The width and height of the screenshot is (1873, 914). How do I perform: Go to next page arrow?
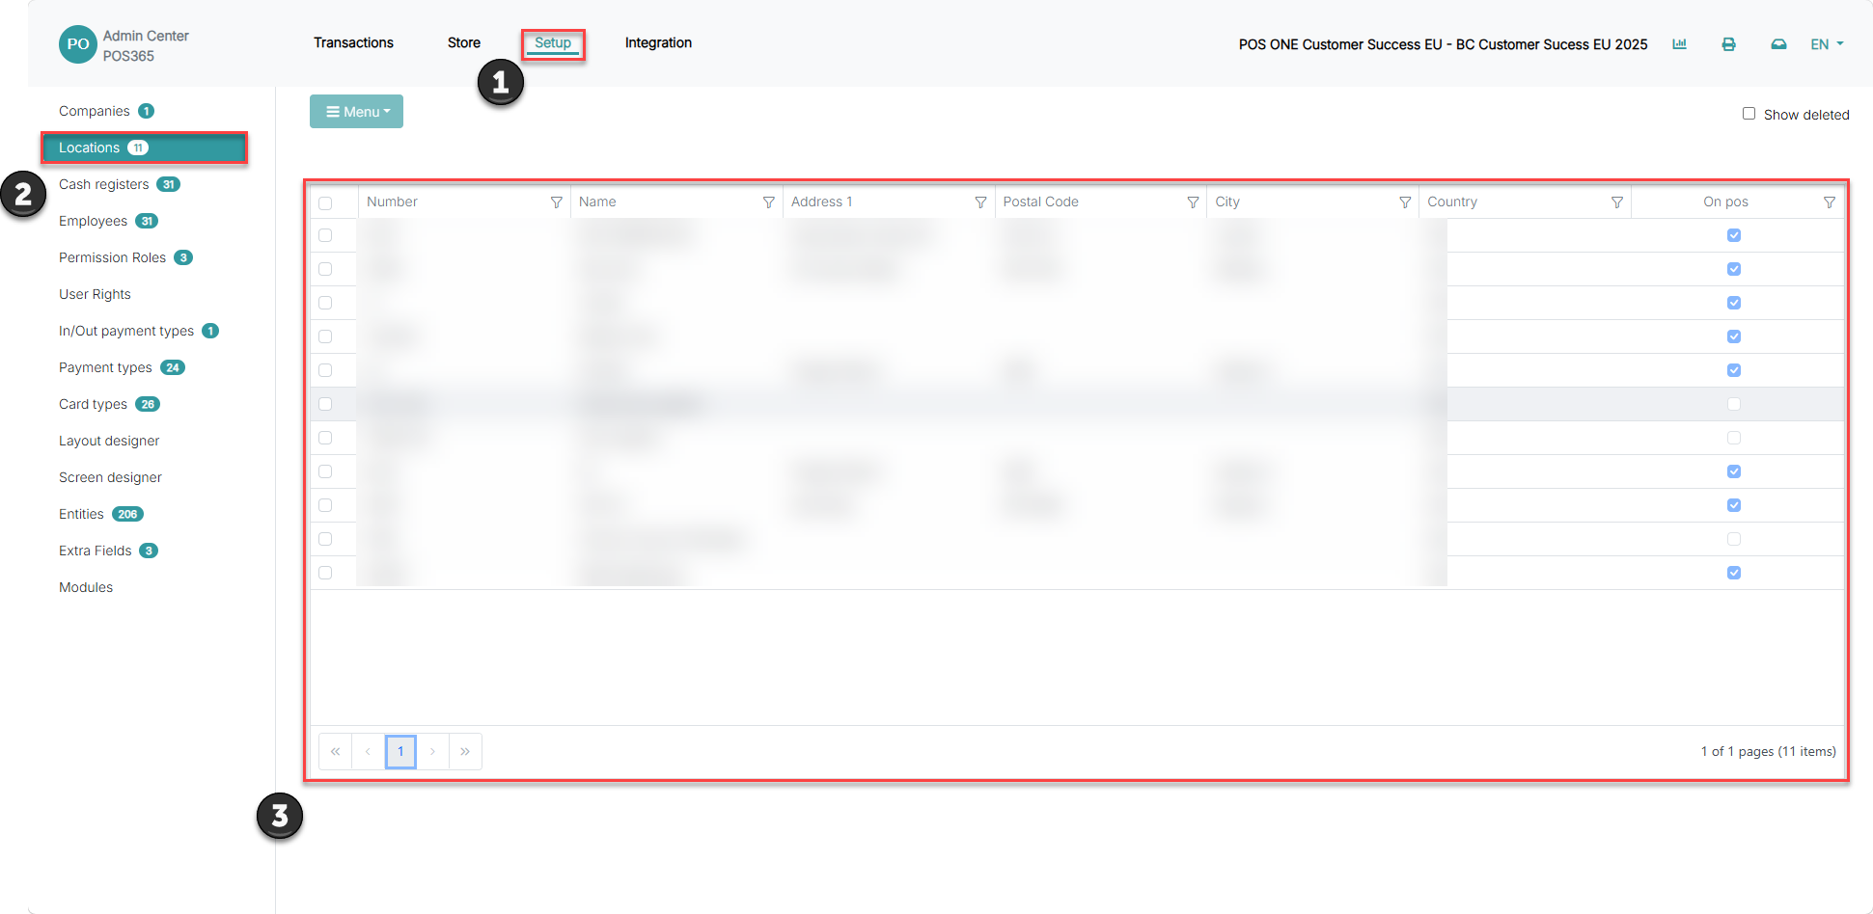[x=433, y=751]
